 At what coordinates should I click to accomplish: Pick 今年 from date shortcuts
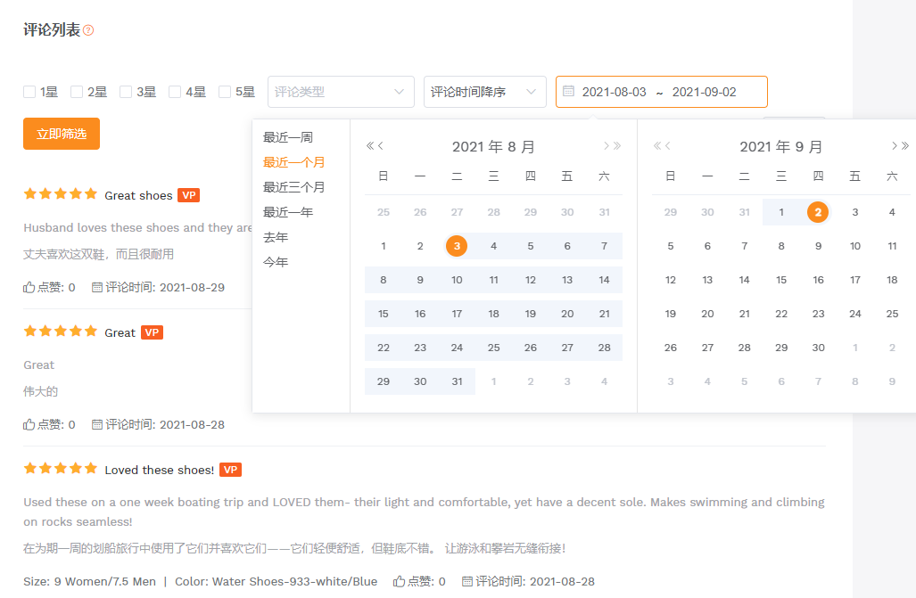(276, 262)
